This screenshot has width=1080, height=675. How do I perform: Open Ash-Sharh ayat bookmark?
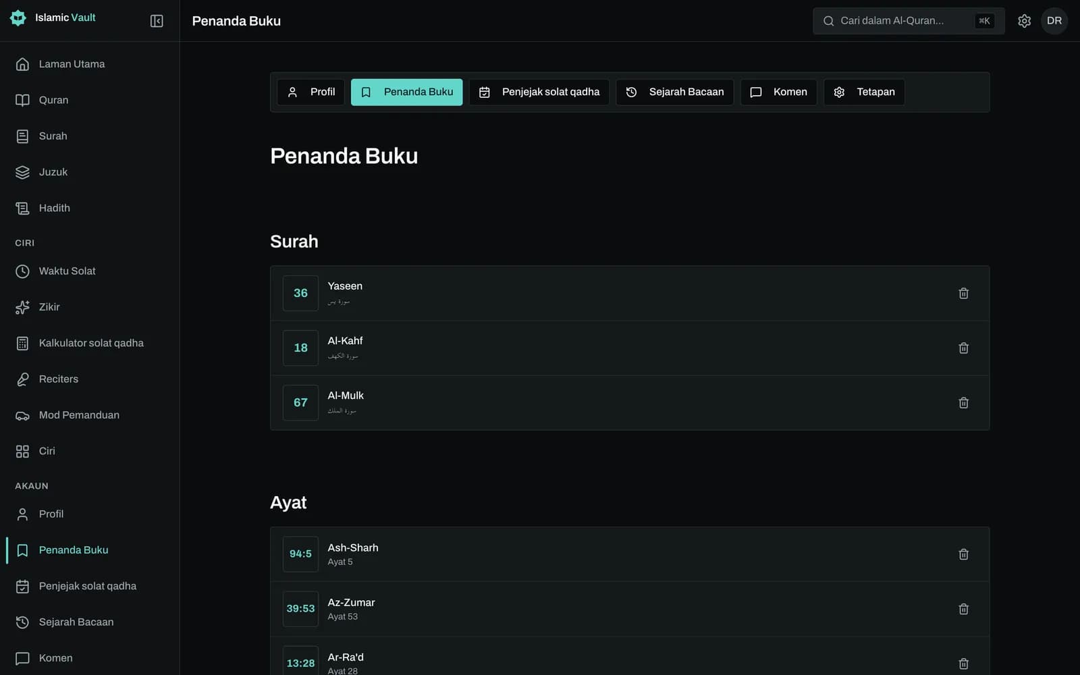630,554
